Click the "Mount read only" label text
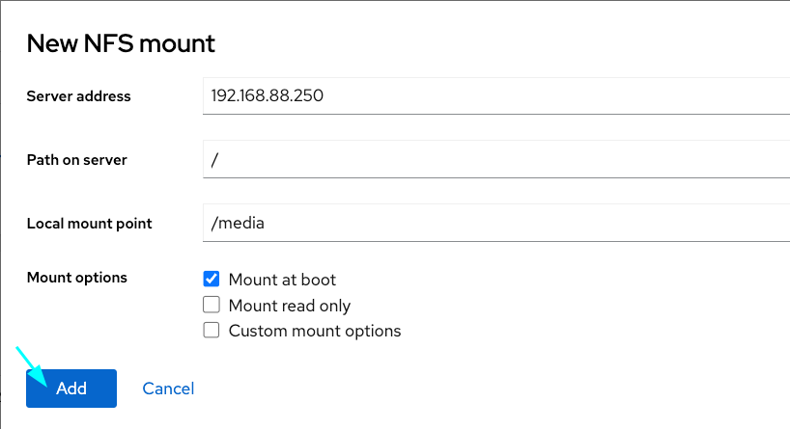 (290, 306)
